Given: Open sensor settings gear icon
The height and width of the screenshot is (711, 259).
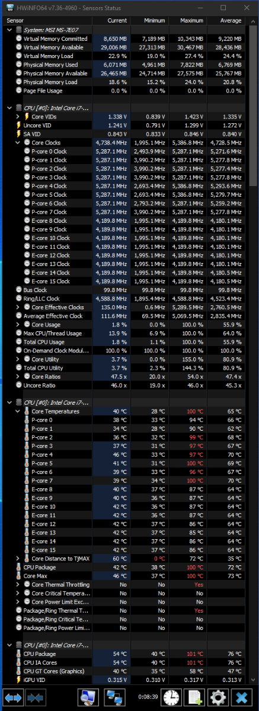Looking at the screenshot, I should click(x=218, y=697).
